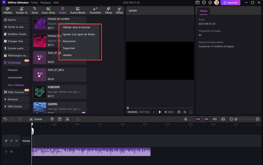The height and width of the screenshot is (165, 263).
Task: Click the text box toolbar icon
Action: coord(59,119)
